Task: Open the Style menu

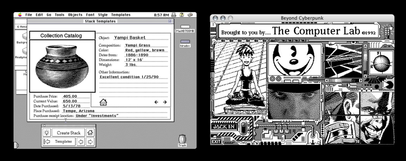Action: click(103, 15)
